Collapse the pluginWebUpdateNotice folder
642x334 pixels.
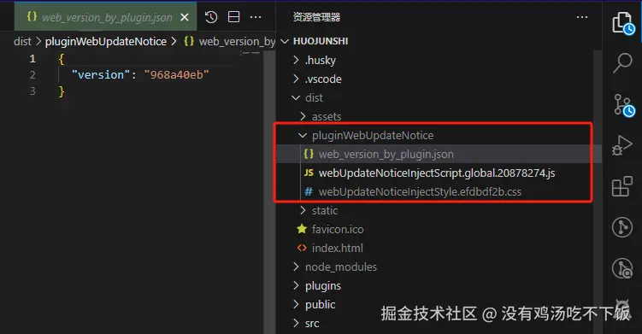[x=303, y=136]
